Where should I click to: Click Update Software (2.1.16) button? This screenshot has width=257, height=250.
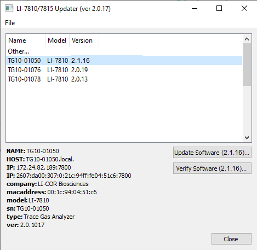(x=212, y=153)
